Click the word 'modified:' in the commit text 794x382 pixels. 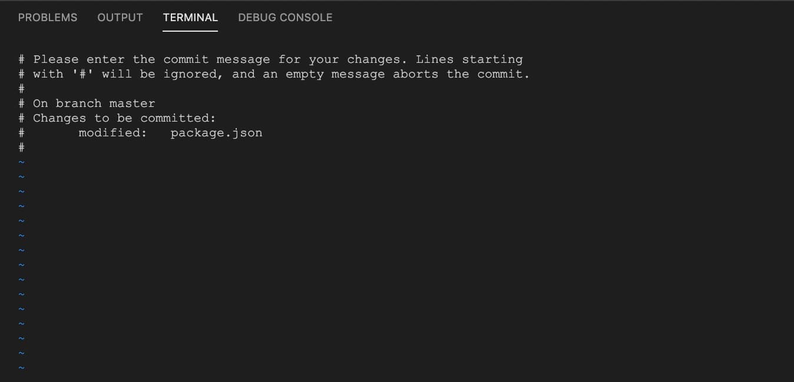113,133
